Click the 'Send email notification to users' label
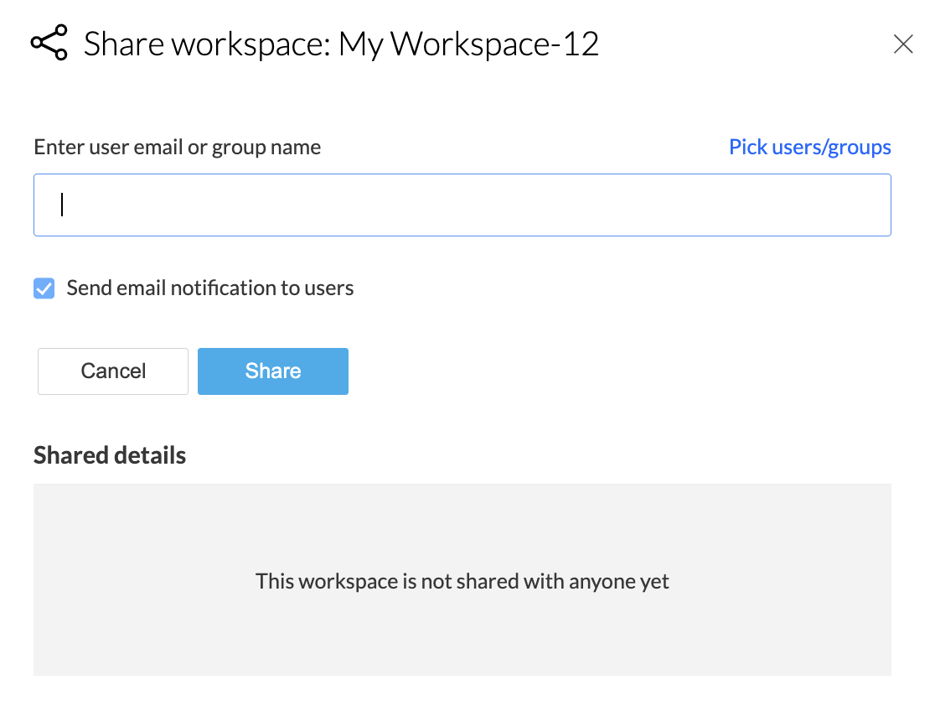Viewport: 935px width, 711px height. point(209,288)
